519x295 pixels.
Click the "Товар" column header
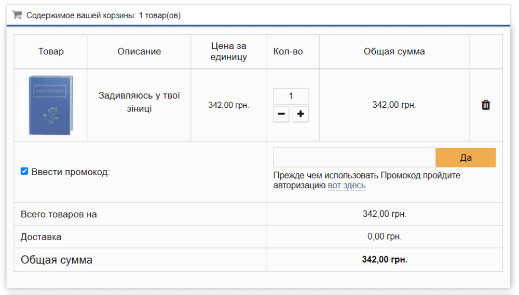click(51, 51)
